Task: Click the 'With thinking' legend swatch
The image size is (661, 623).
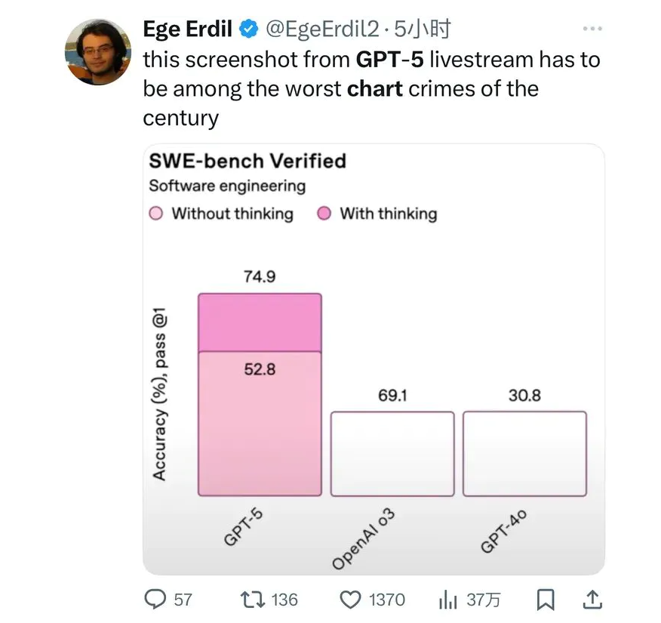Action: pos(324,214)
